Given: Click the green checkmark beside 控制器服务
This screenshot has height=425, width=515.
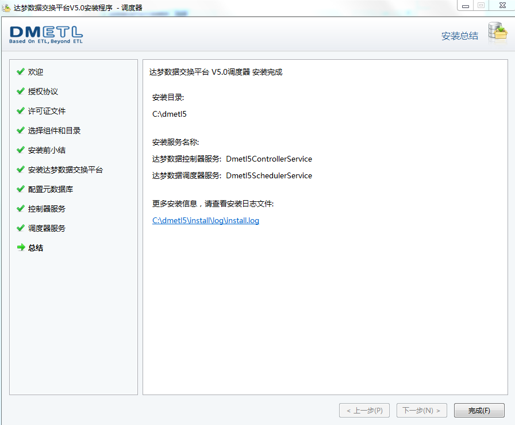Looking at the screenshot, I should 21,208.
